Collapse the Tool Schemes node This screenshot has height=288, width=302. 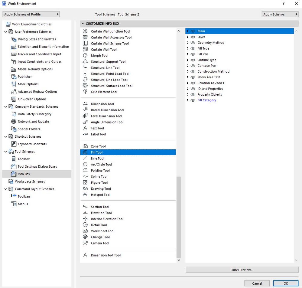(x=5, y=152)
